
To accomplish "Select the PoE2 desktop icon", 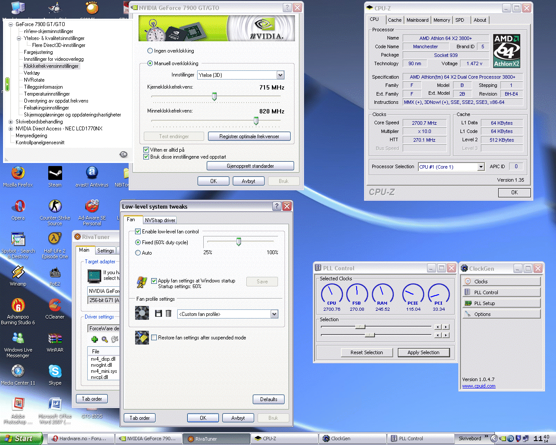I will click(55, 276).
